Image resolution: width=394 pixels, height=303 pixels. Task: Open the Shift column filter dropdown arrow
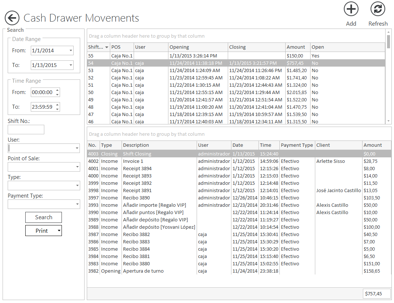tap(107, 47)
